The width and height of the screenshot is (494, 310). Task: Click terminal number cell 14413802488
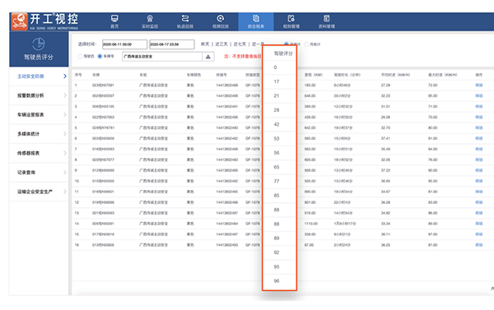(x=227, y=86)
